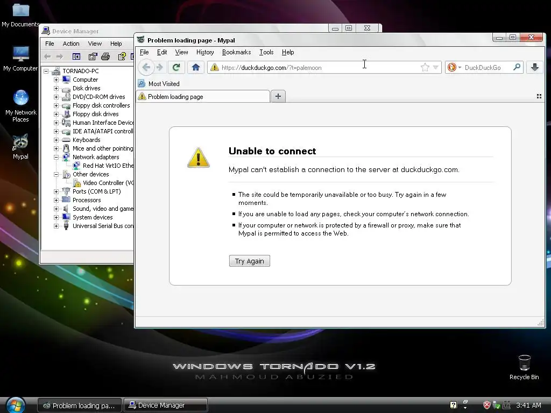Open a new tab with the plus button
The height and width of the screenshot is (413, 551).
(278, 96)
